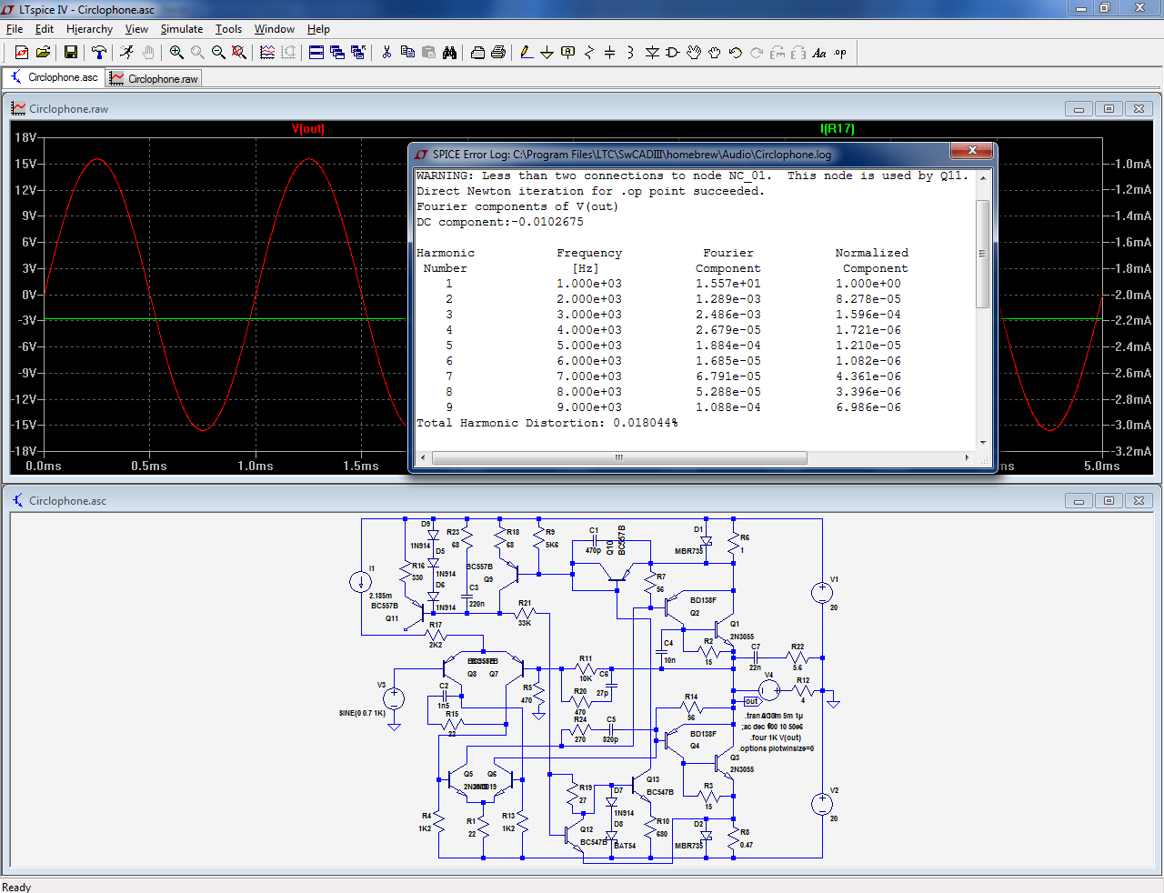The width and height of the screenshot is (1164, 893).
Task: Click the SPICE directive .op icon
Action: 840,53
